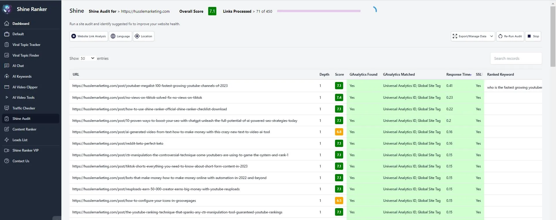
Task: Click the 'who is the fastest growing youtuber' keyword
Action: pyautogui.click(x=515, y=87)
